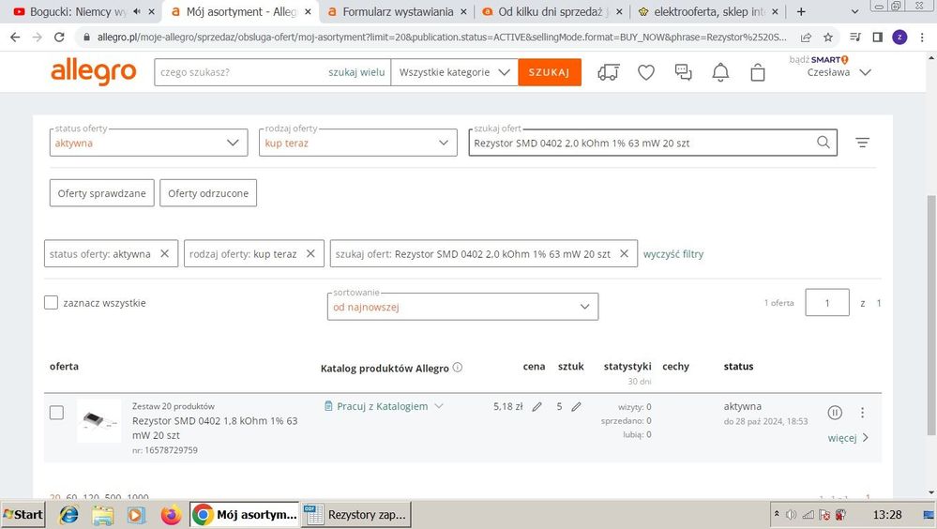Click the magnifier in szukaj ofert field

pyautogui.click(x=824, y=143)
